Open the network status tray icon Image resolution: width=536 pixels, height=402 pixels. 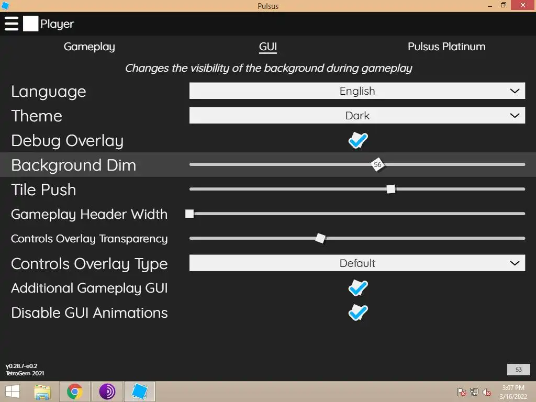pos(474,392)
